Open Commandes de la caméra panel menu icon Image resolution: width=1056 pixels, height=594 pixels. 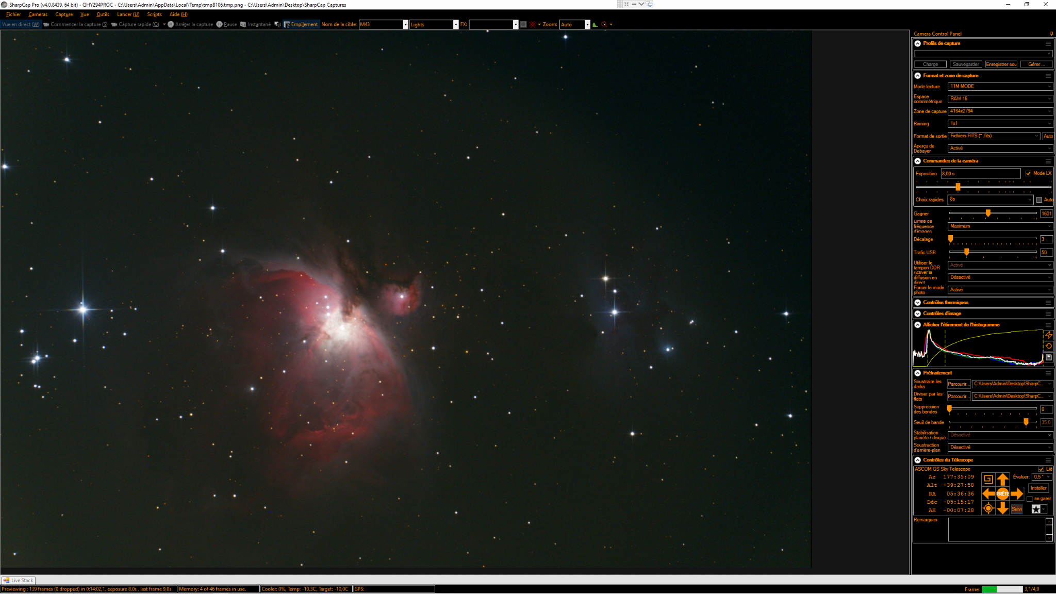pyautogui.click(x=1048, y=161)
